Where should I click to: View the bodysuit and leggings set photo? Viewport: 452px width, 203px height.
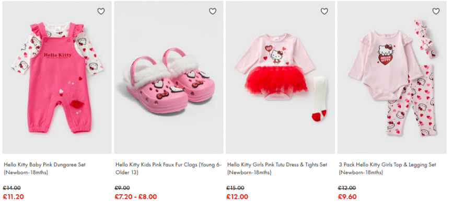(x=392, y=77)
